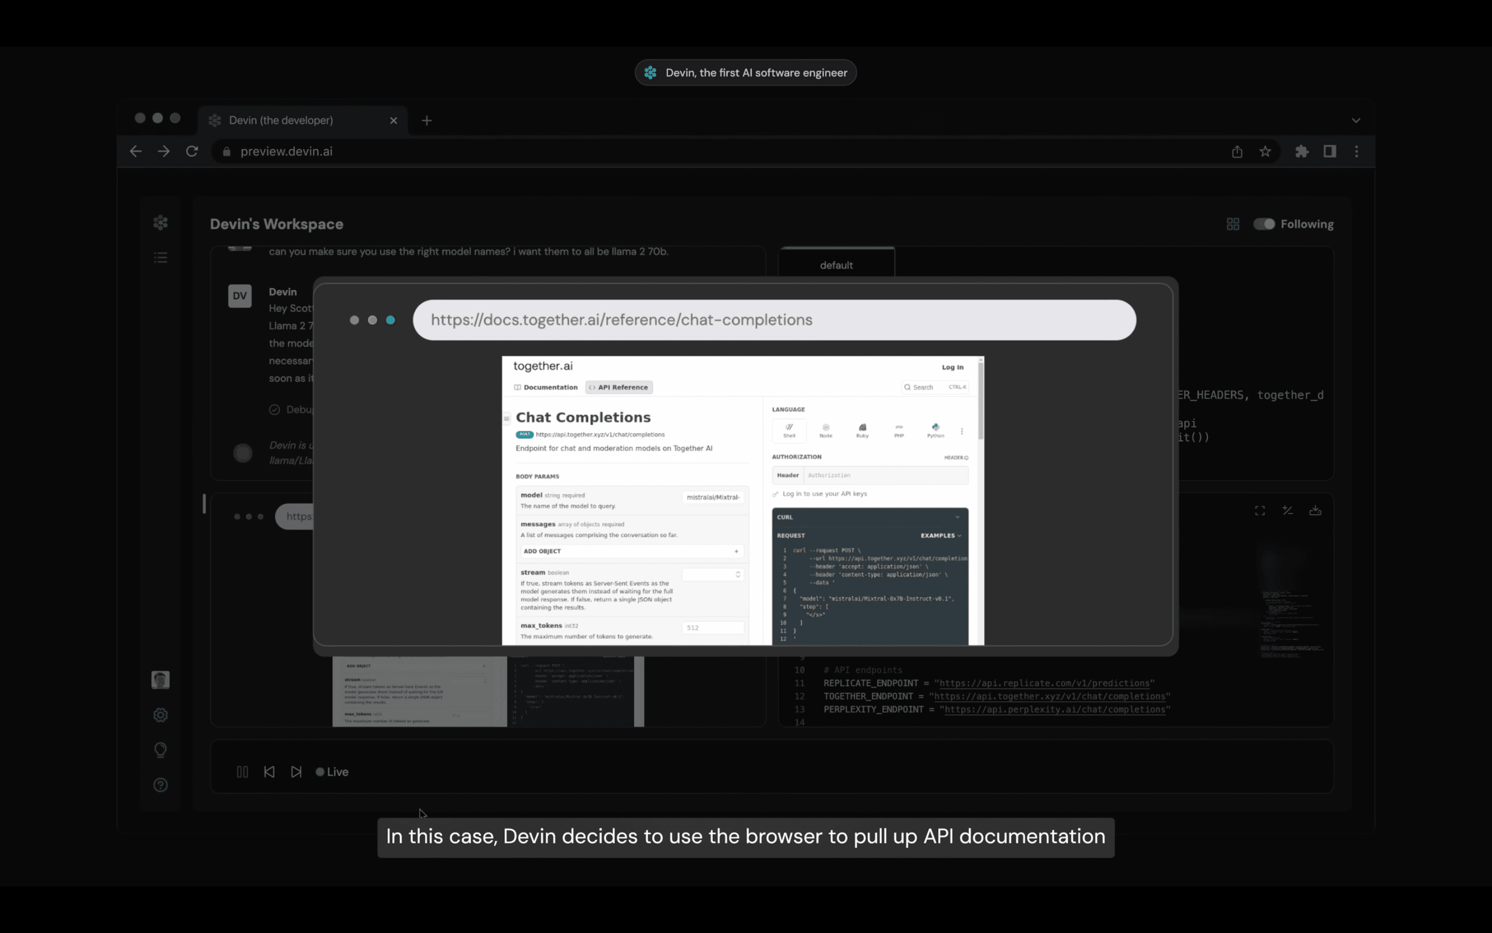
Task: Toggle Live mode in the playback bar
Action: click(x=331, y=771)
